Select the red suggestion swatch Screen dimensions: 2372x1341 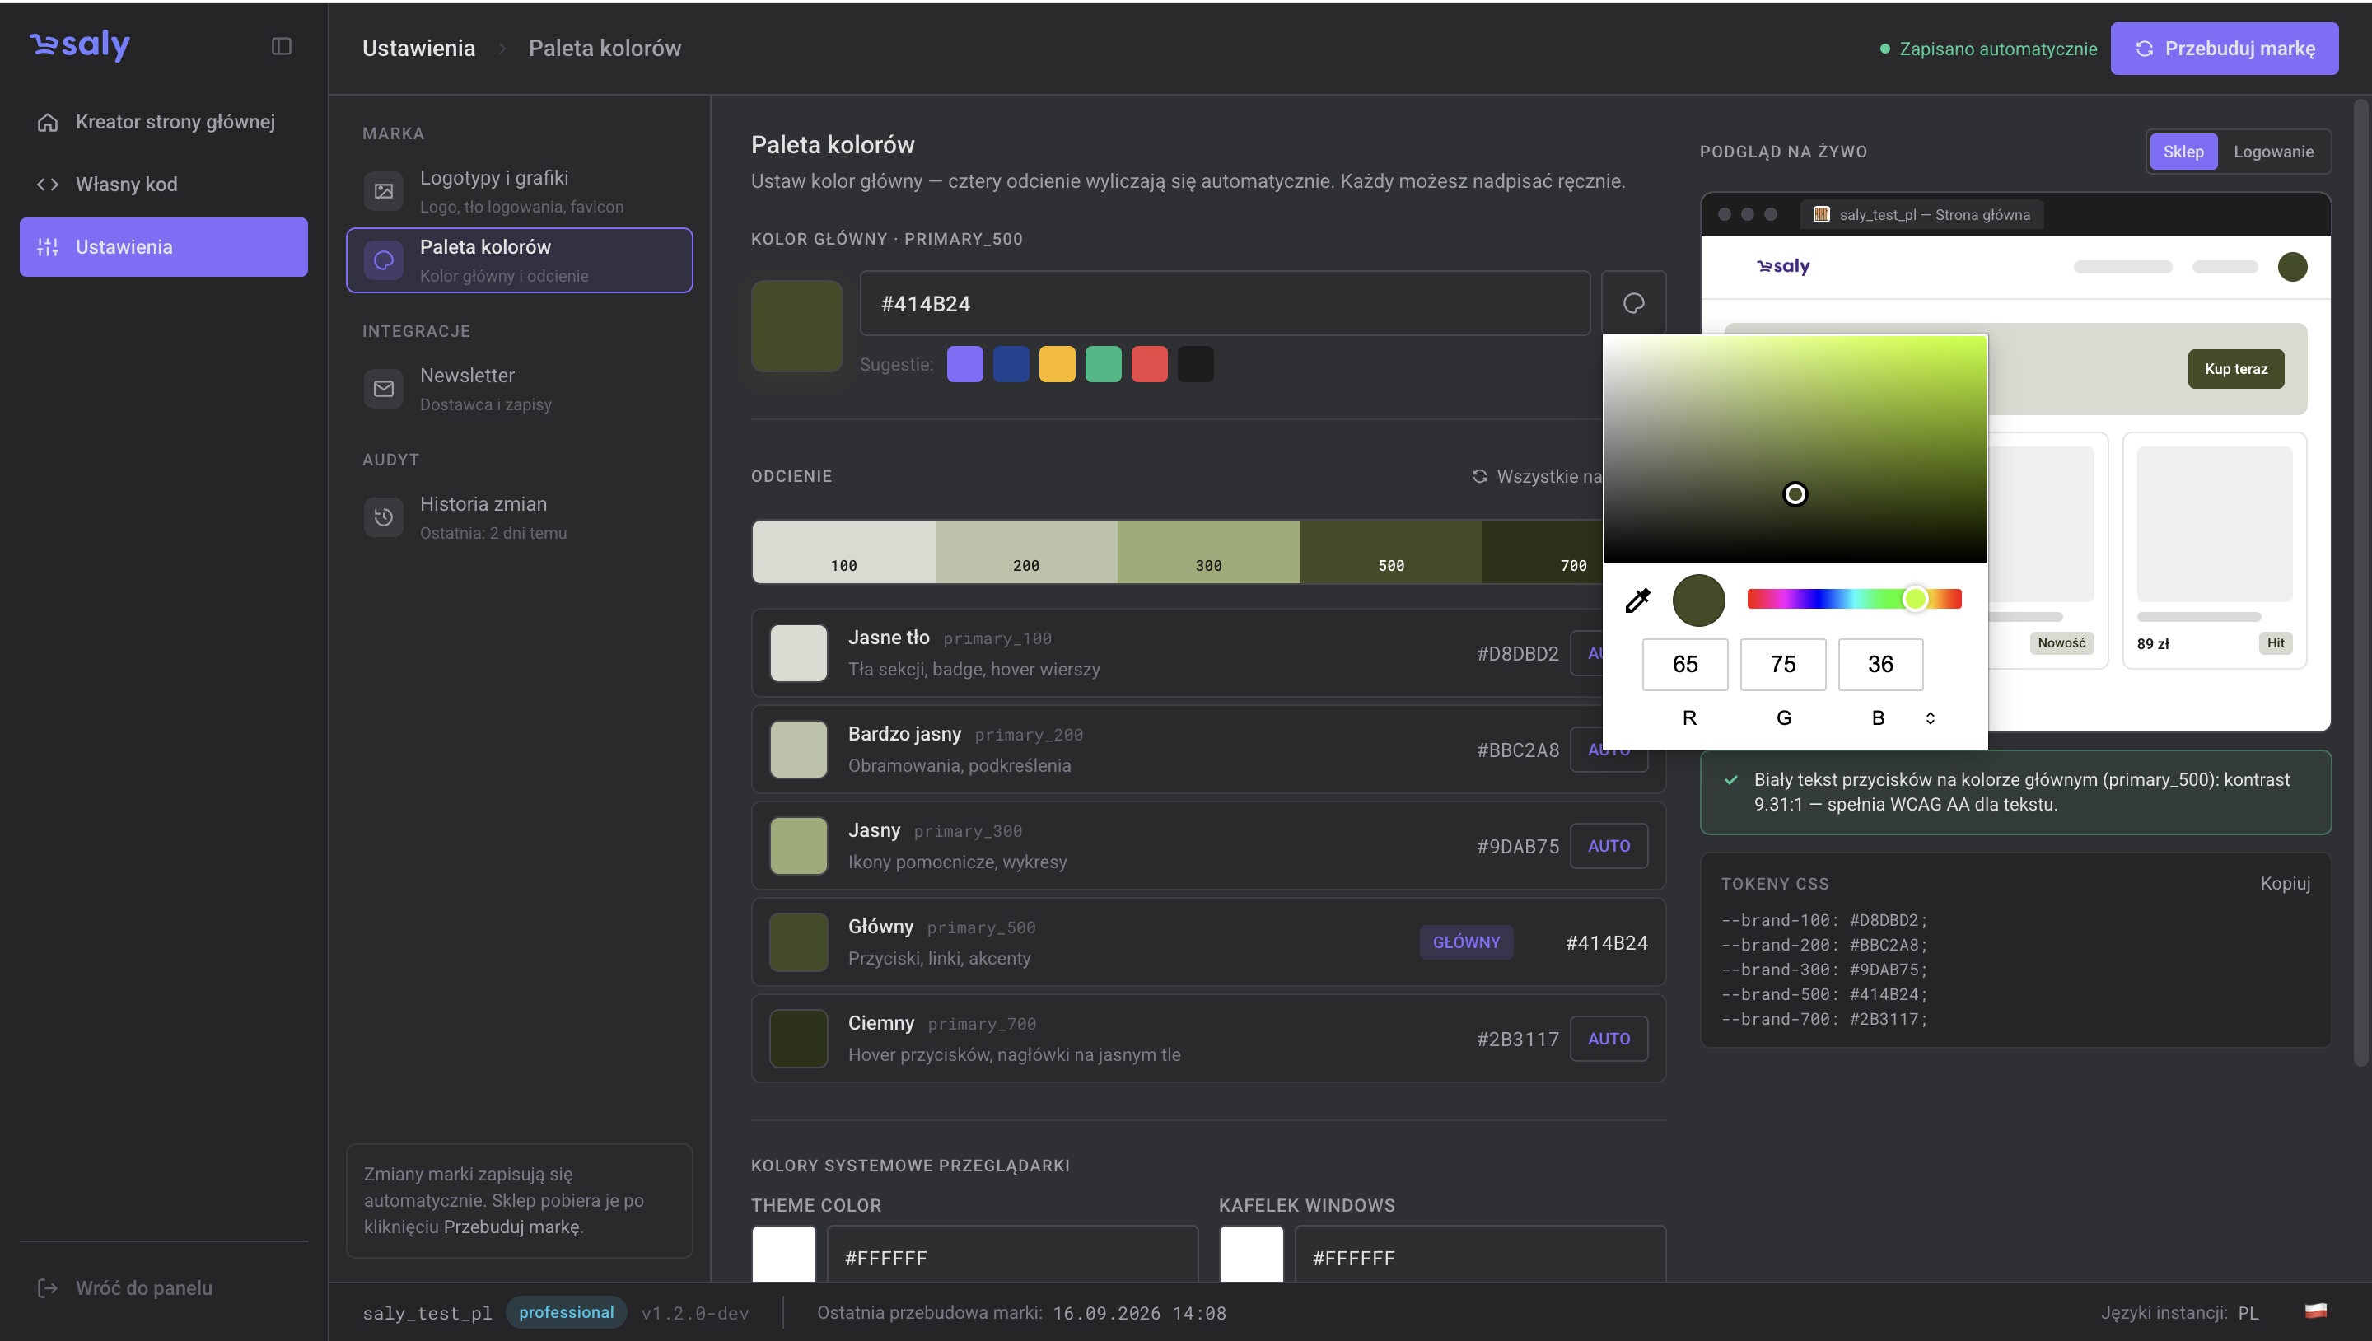point(1149,364)
